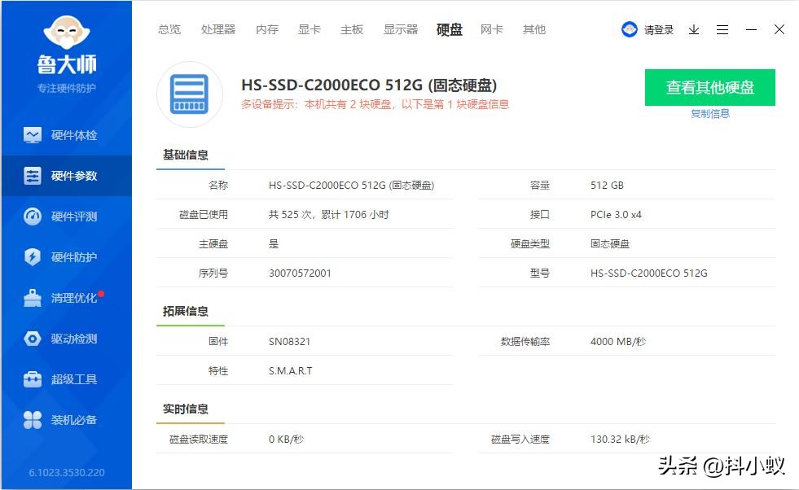
Task: Click write speed 130.32 kB/秒
Action: (x=620, y=439)
